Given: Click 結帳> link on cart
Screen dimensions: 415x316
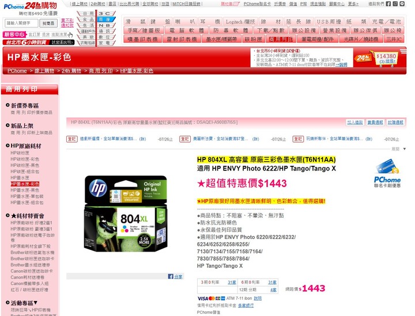Looking at the screenshot, I should coord(390,61).
